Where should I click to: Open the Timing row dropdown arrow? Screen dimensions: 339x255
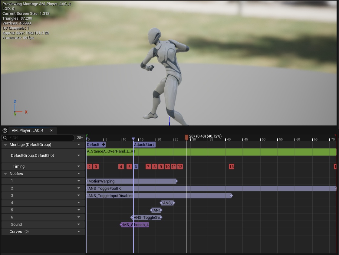(x=79, y=166)
